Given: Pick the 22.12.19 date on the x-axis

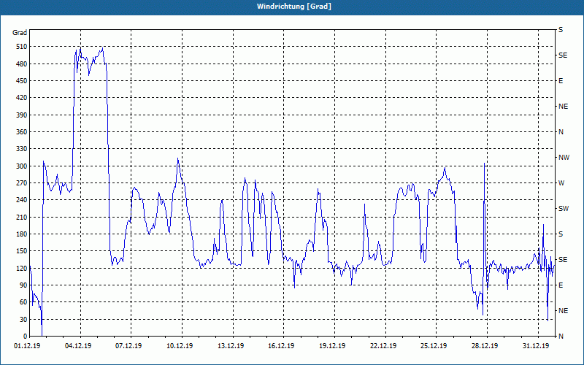Looking at the screenshot, I should 383,346.
